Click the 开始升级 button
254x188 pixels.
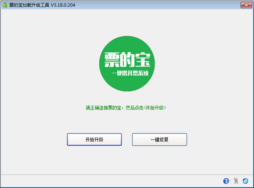(x=94, y=139)
